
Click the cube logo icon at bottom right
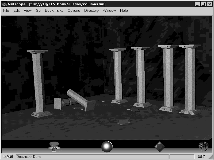[x=203, y=146]
